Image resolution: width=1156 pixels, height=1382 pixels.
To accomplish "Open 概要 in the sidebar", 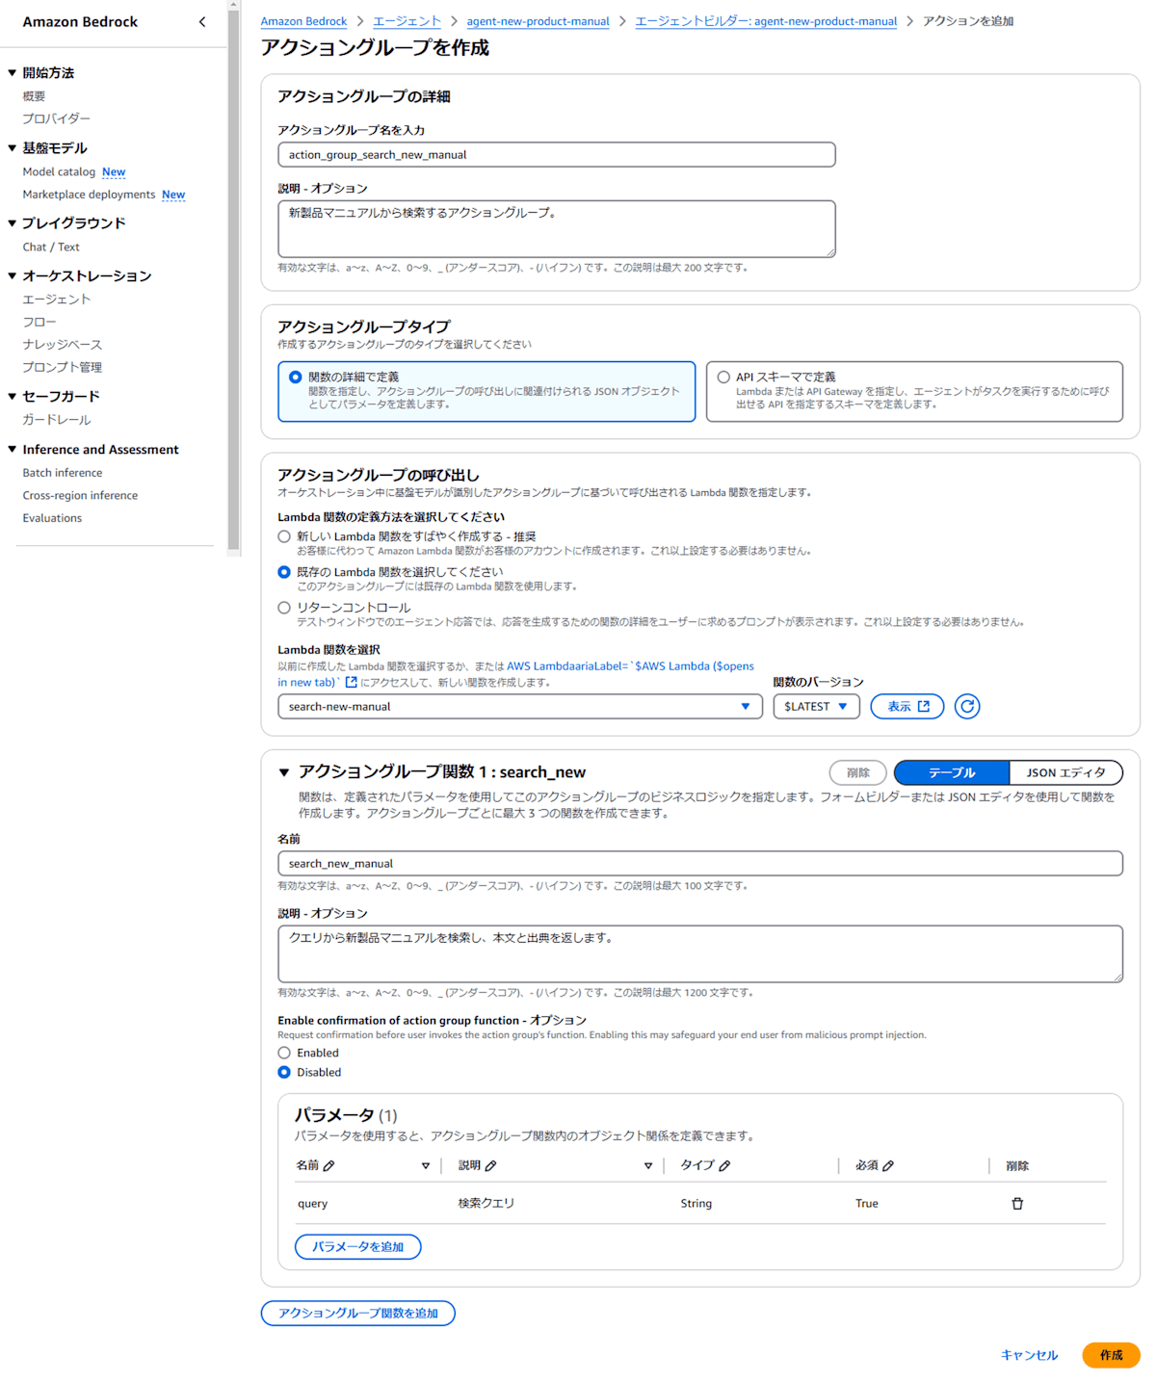I will pyautogui.click(x=34, y=96).
